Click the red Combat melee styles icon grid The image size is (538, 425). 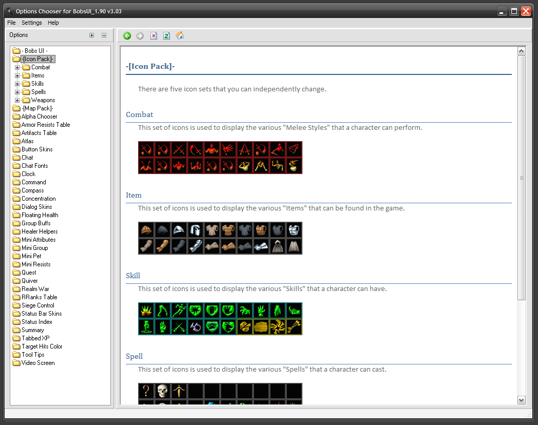(x=220, y=158)
